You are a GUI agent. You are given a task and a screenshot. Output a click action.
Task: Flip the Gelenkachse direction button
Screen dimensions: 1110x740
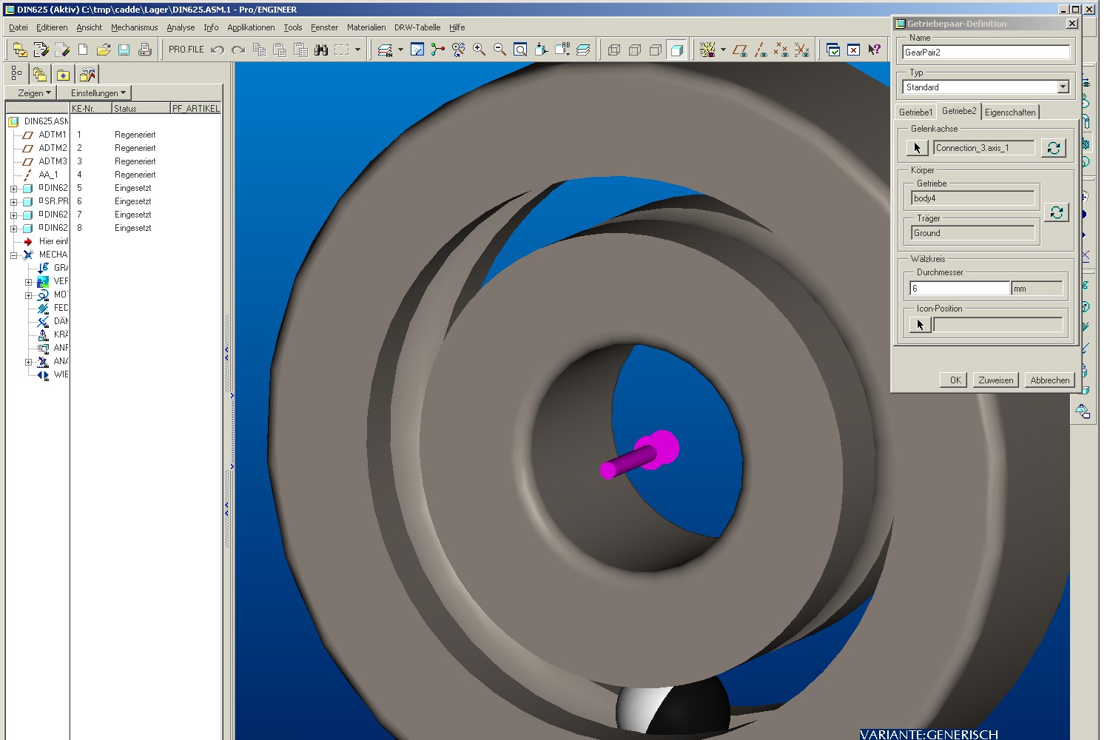[x=1053, y=148]
